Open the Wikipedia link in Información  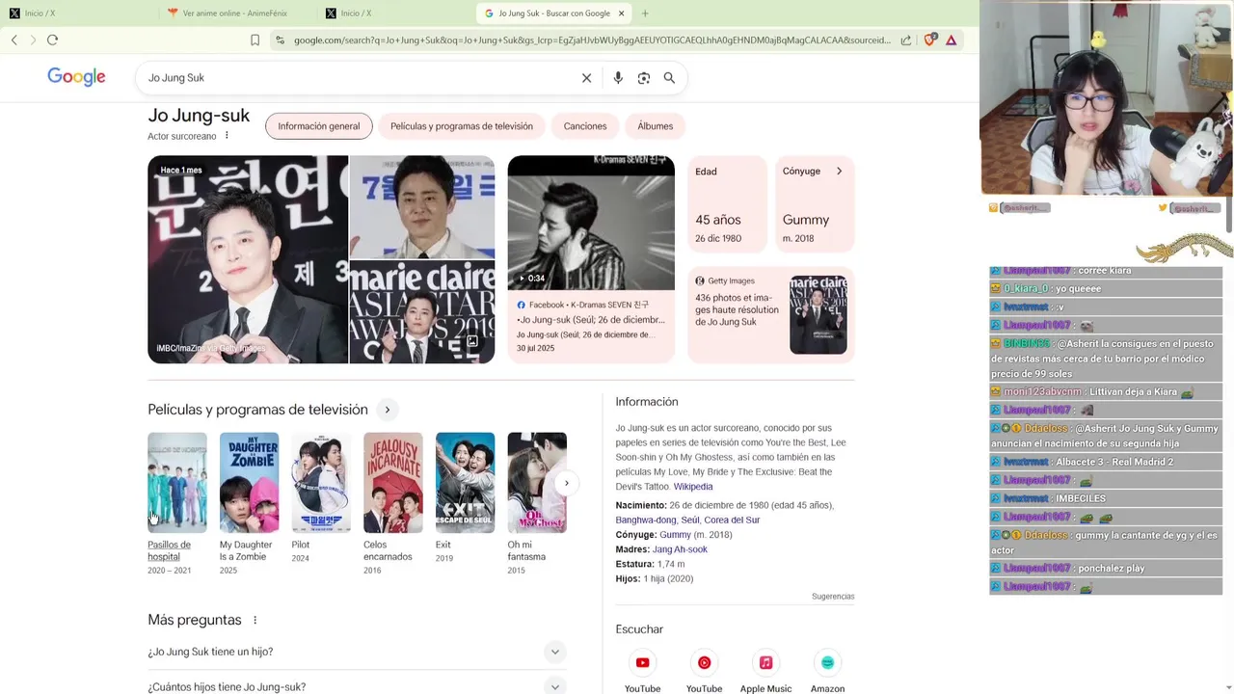693,487
